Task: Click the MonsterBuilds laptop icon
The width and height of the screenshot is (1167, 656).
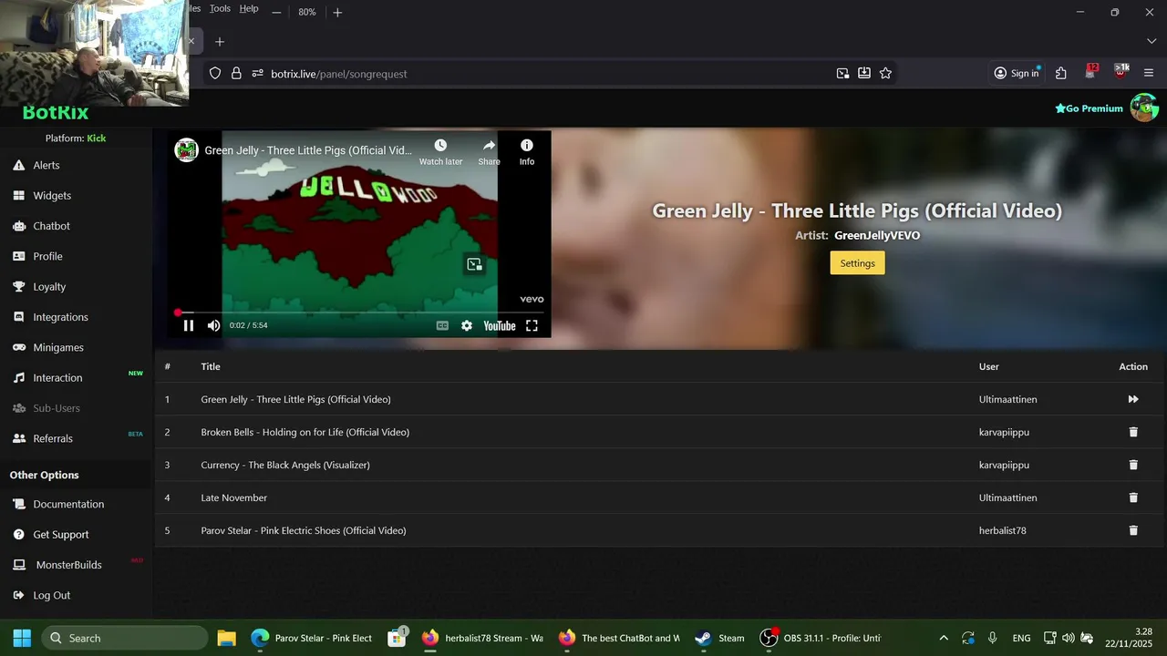Action: [x=18, y=565]
